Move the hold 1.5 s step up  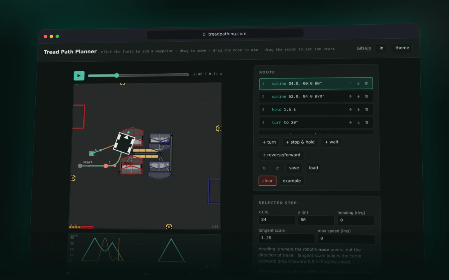351,109
